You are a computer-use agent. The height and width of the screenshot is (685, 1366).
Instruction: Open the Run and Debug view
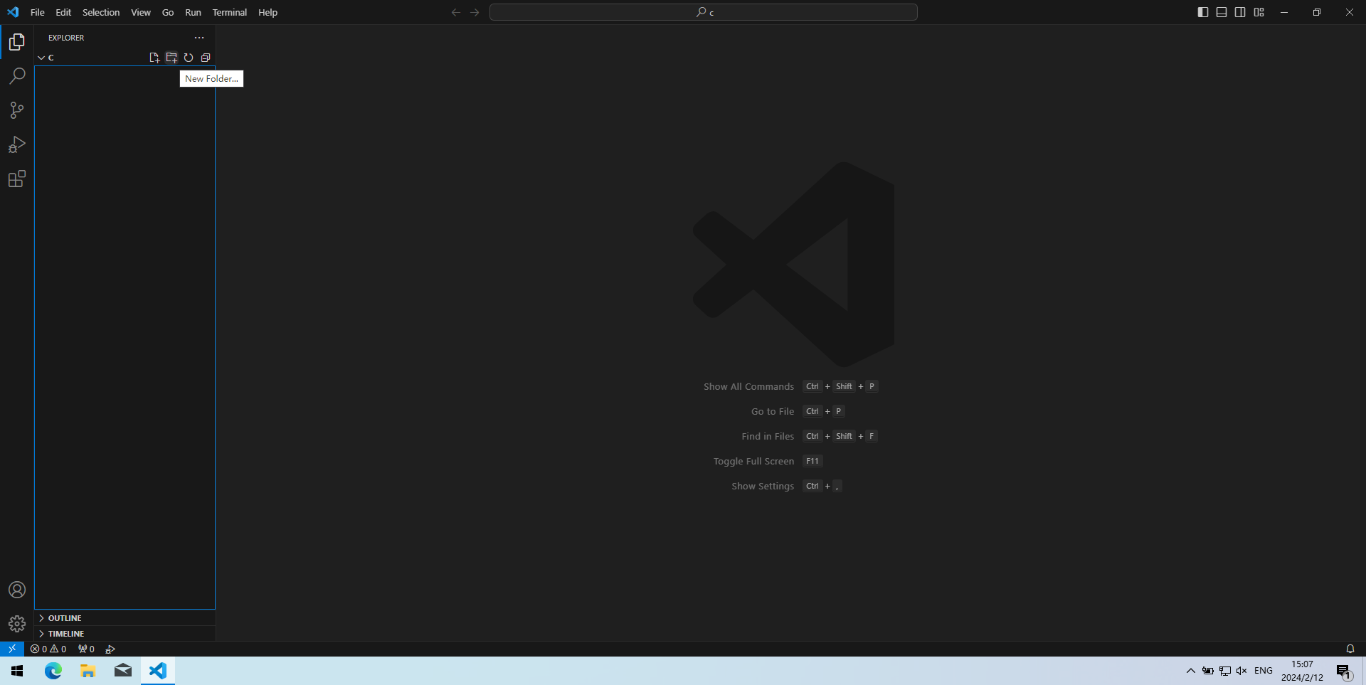point(17,144)
